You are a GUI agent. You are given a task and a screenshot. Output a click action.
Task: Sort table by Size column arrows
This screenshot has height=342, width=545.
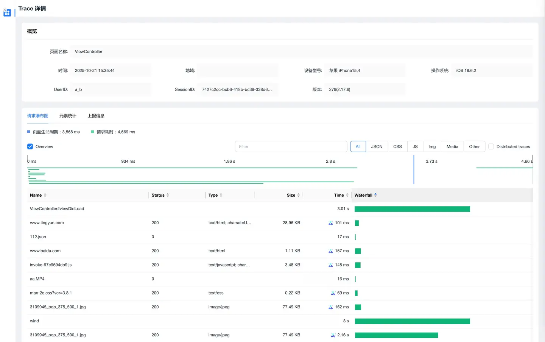(x=298, y=195)
